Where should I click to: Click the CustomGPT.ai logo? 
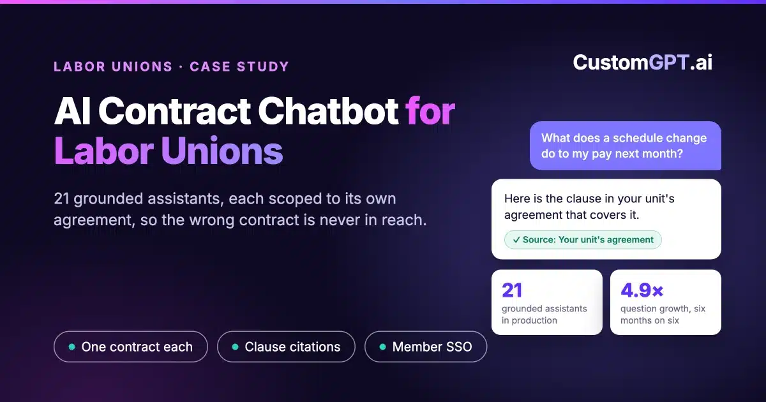[x=643, y=62]
